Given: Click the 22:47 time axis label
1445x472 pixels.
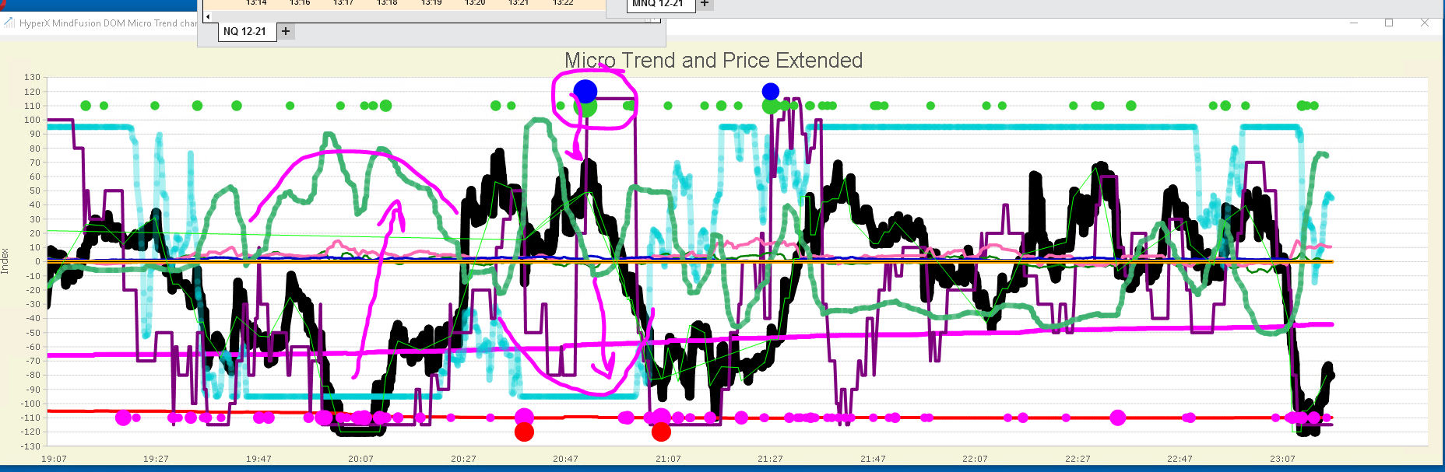Looking at the screenshot, I should click(1180, 459).
